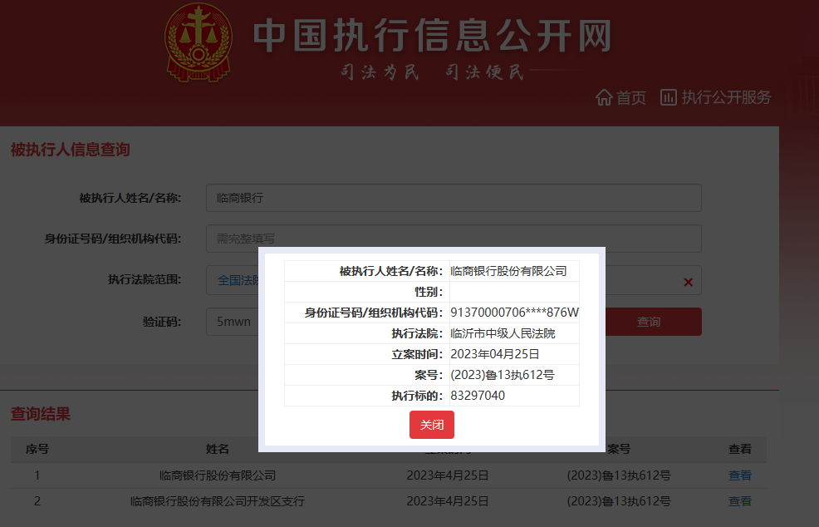Click the 查看 column header
This screenshot has height=527, width=819.
click(x=739, y=449)
